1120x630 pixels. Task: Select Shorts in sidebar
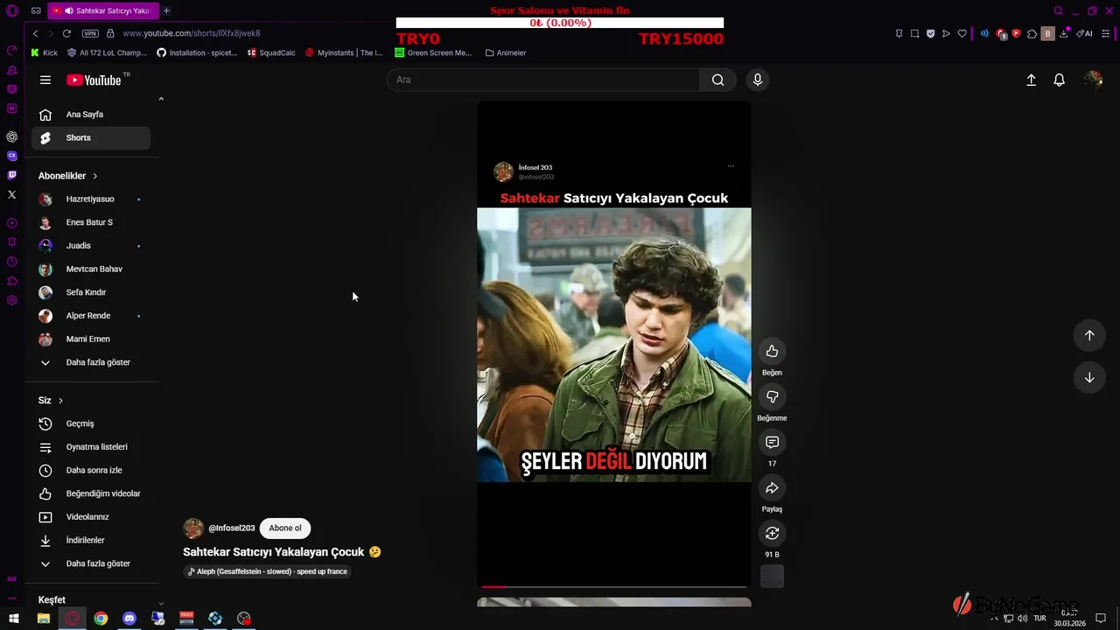(x=91, y=137)
